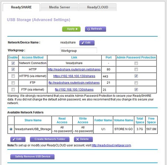Click the 3.7G total space value
This screenshot has height=165, width=167.
click(x=140, y=129)
